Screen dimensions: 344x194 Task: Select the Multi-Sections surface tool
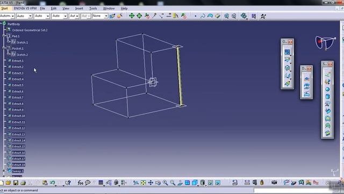click(x=327, y=126)
